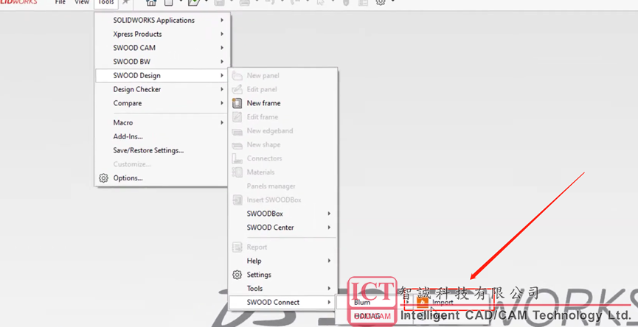Click the Options gear in the top toolbar
Viewport: 638px width, 327px height.
tap(381, 2)
